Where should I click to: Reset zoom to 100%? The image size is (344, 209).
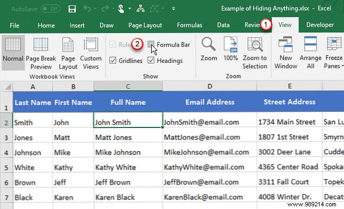pyautogui.click(x=231, y=49)
